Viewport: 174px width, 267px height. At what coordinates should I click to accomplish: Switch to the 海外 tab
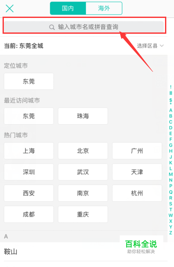104,8
